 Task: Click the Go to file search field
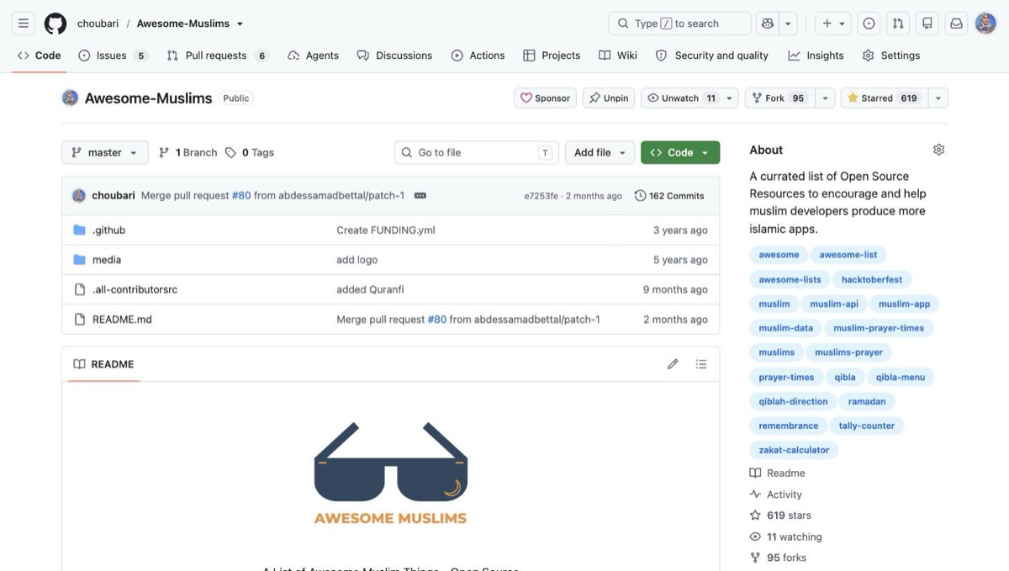[477, 152]
